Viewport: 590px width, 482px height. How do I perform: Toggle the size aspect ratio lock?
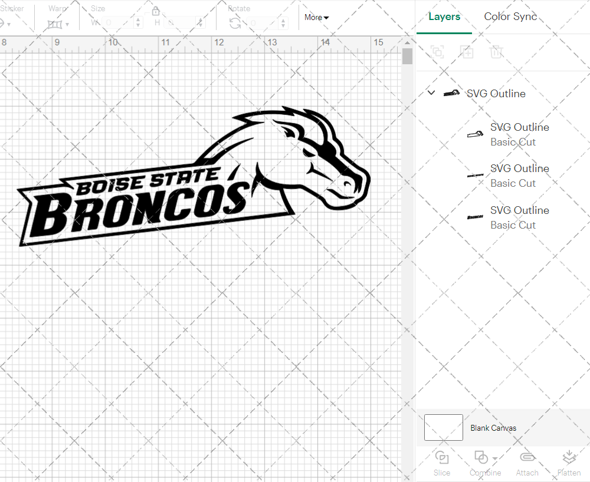(155, 11)
